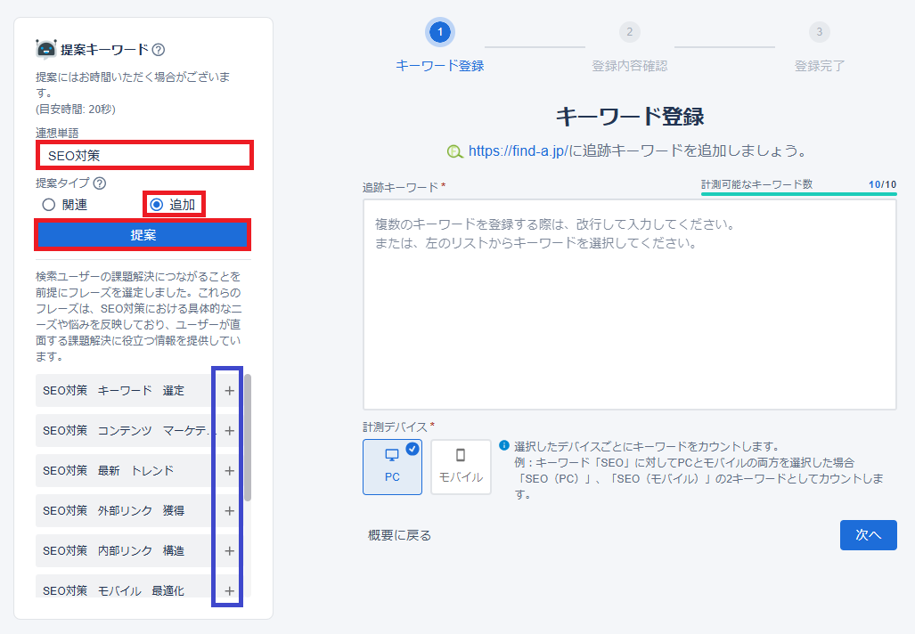Toggle the モバイル measurement device
915x634 pixels.
pos(461,467)
